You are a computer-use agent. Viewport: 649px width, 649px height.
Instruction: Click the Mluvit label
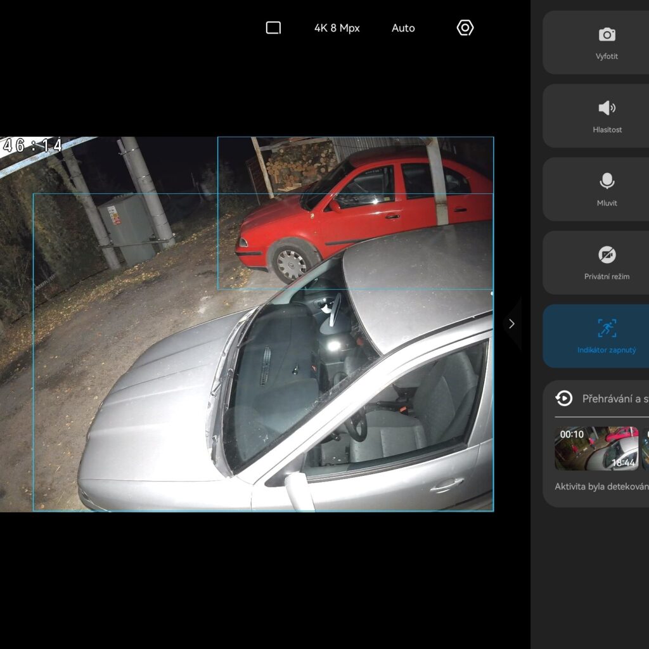tap(607, 203)
